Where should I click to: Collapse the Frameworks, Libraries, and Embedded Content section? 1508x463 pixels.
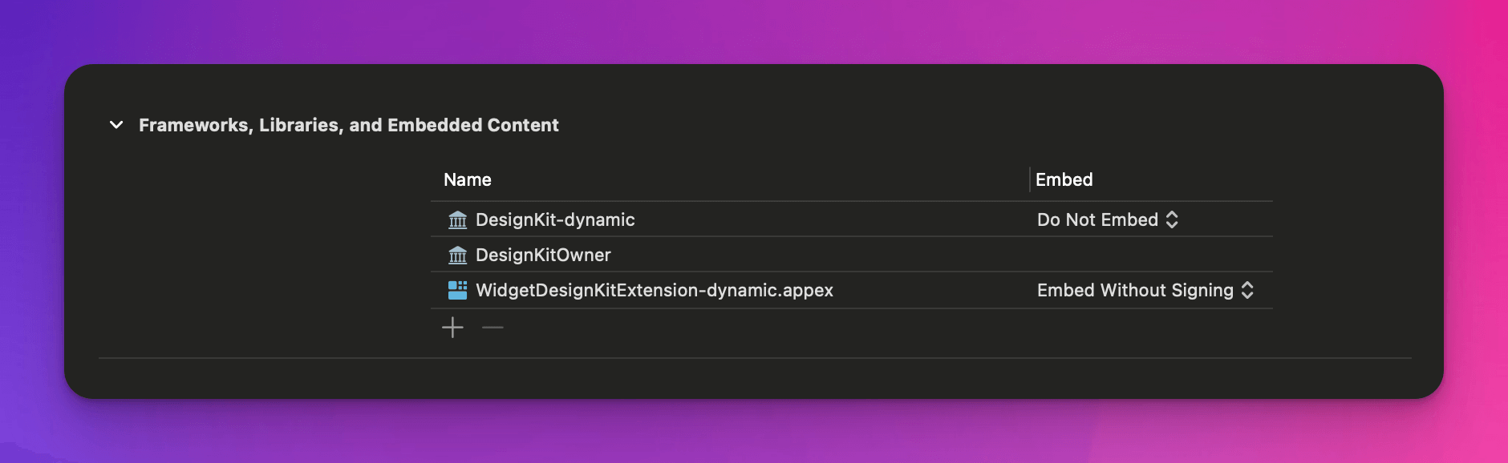(115, 124)
